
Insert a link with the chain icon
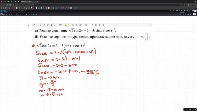(x=55, y=25)
